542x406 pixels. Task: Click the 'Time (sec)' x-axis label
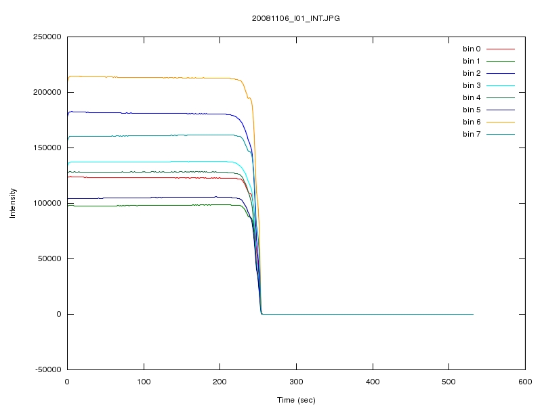pyautogui.click(x=296, y=400)
